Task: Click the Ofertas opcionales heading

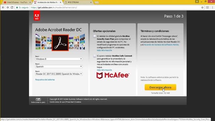Action: 104,31
